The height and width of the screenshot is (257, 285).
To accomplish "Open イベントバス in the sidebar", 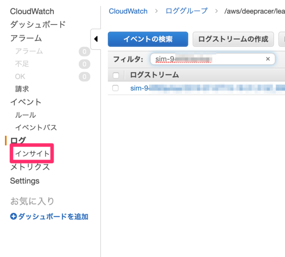I will (x=36, y=128).
